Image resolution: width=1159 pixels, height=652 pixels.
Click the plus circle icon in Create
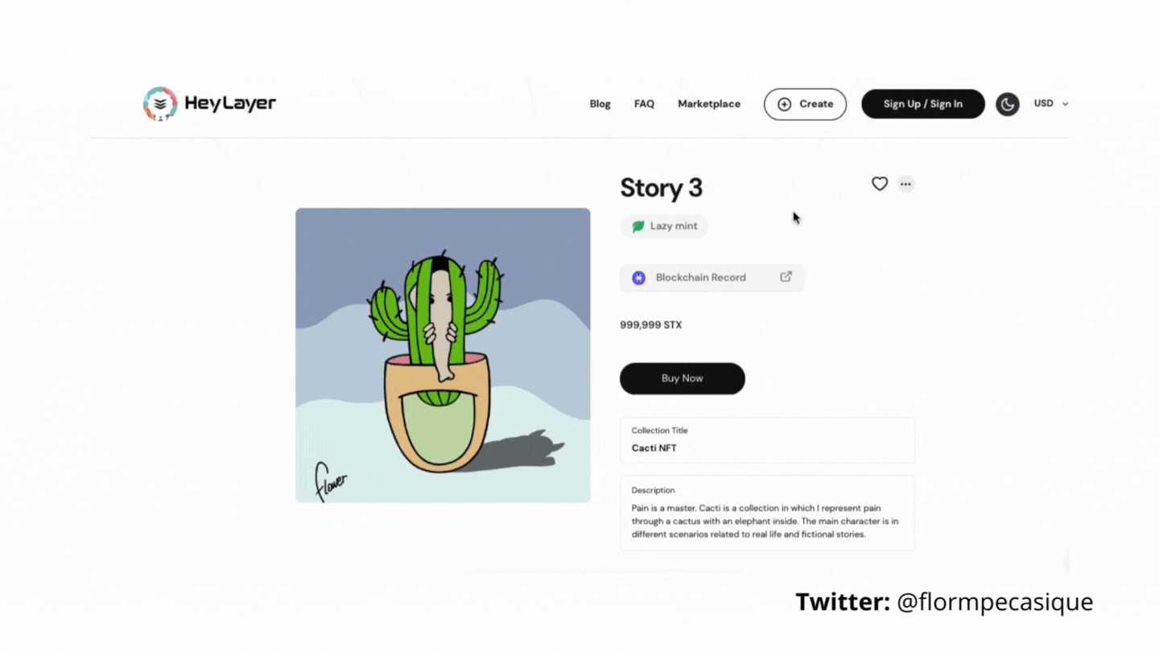coord(784,104)
